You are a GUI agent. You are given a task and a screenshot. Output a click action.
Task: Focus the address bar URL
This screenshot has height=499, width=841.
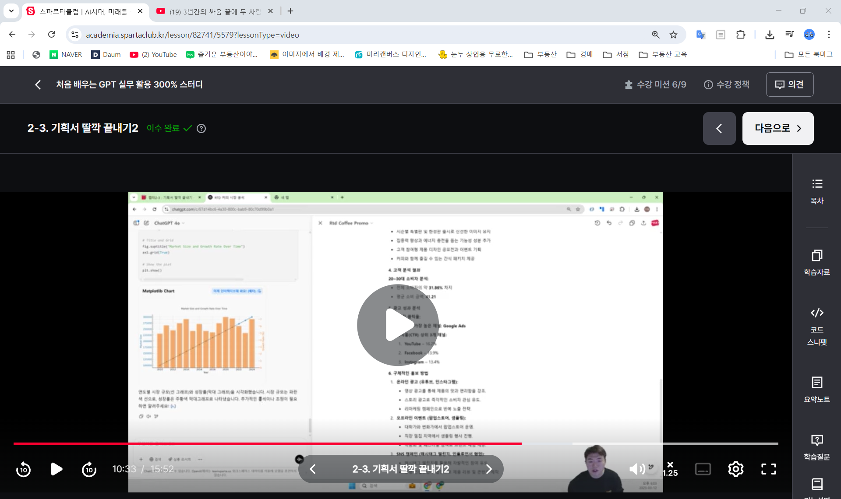click(x=193, y=35)
